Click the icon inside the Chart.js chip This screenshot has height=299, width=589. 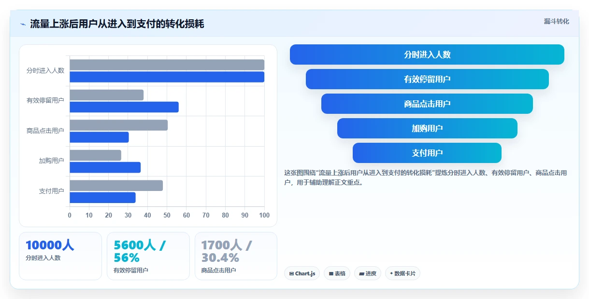[x=291, y=273]
